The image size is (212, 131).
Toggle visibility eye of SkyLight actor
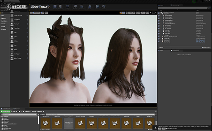159,35
